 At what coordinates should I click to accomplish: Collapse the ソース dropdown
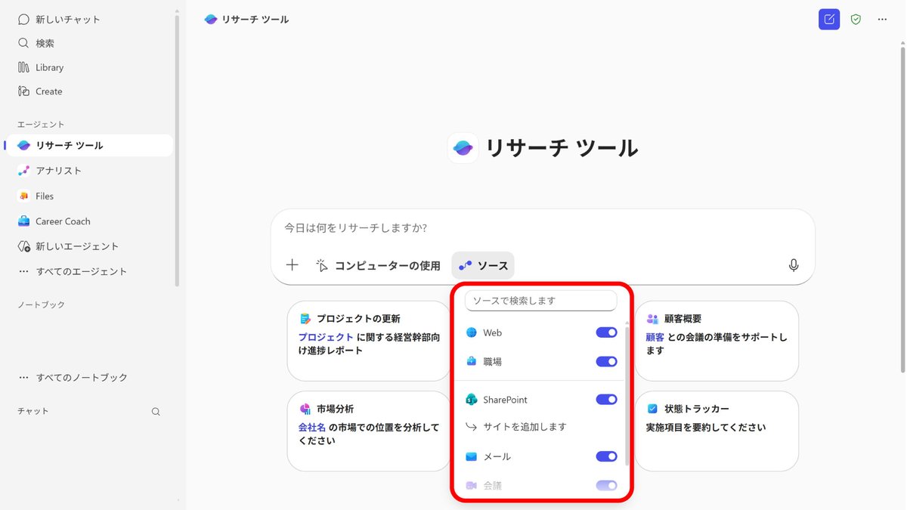tap(483, 265)
